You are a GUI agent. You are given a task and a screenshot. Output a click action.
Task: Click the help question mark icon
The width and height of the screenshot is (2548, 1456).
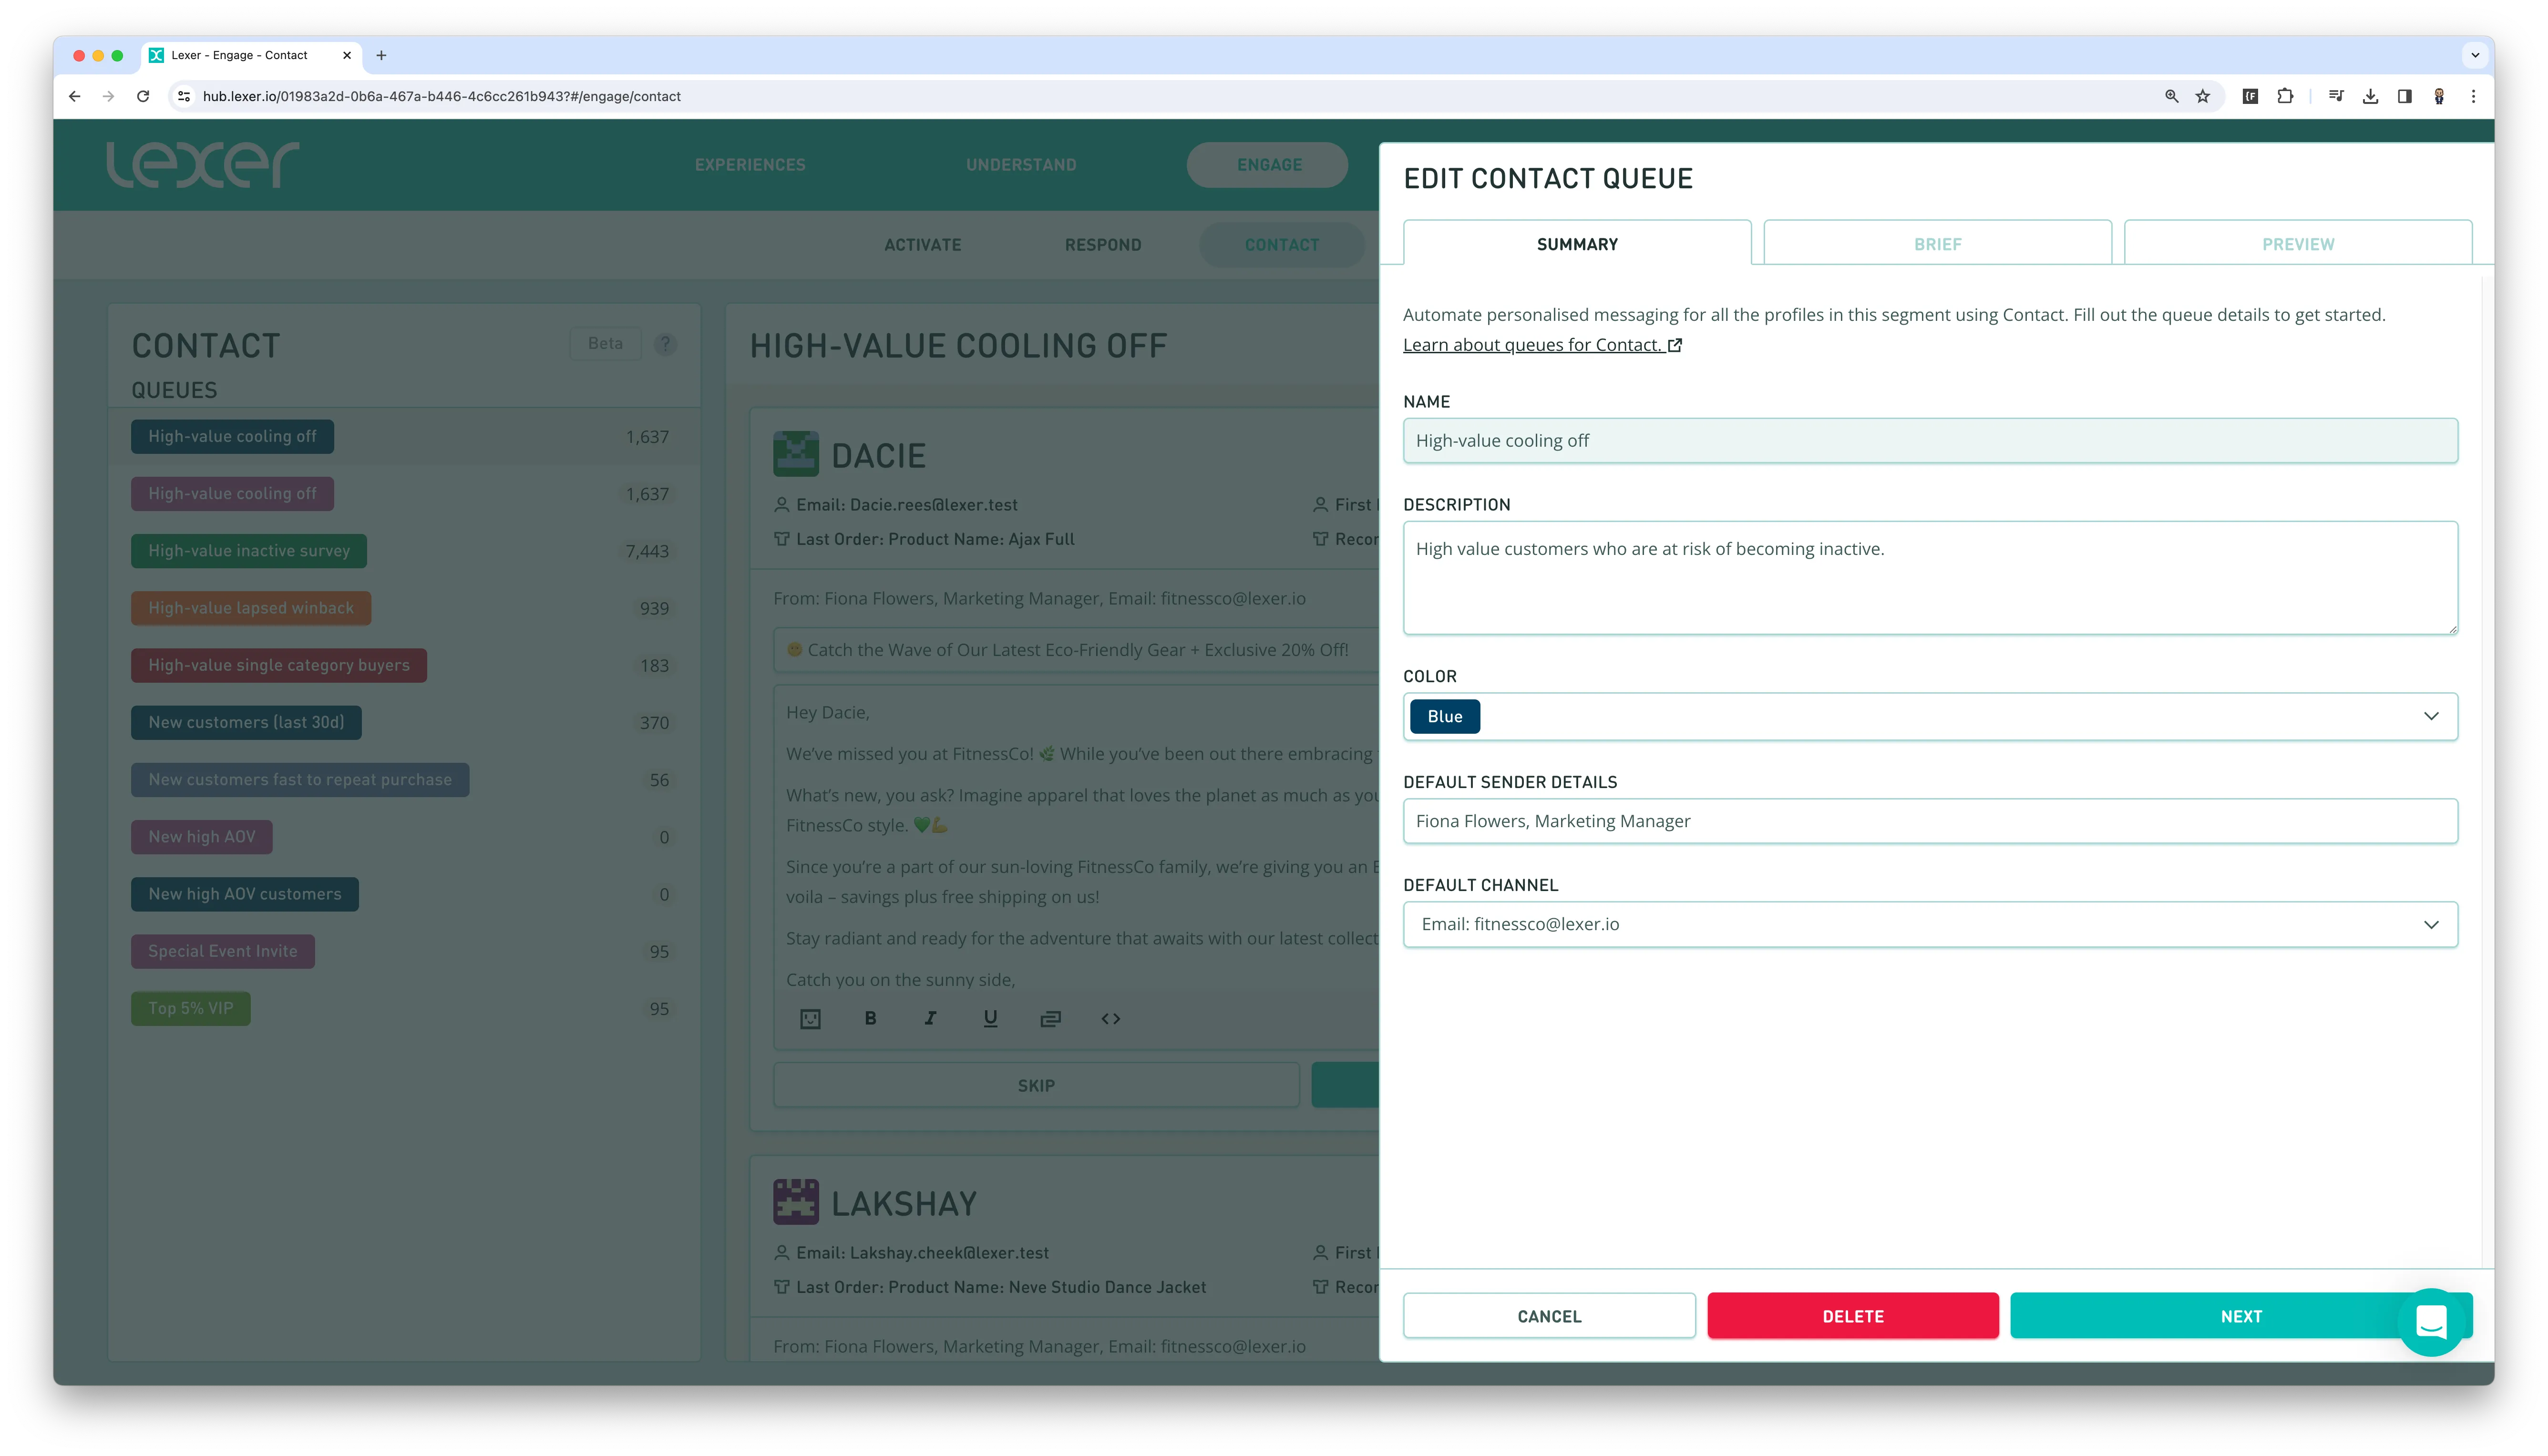[665, 344]
